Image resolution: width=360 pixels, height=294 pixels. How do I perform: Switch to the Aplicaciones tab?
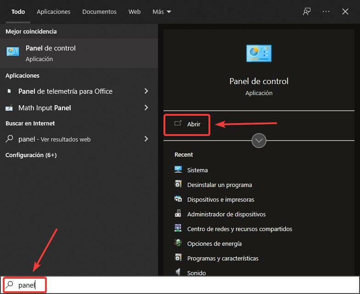click(53, 12)
